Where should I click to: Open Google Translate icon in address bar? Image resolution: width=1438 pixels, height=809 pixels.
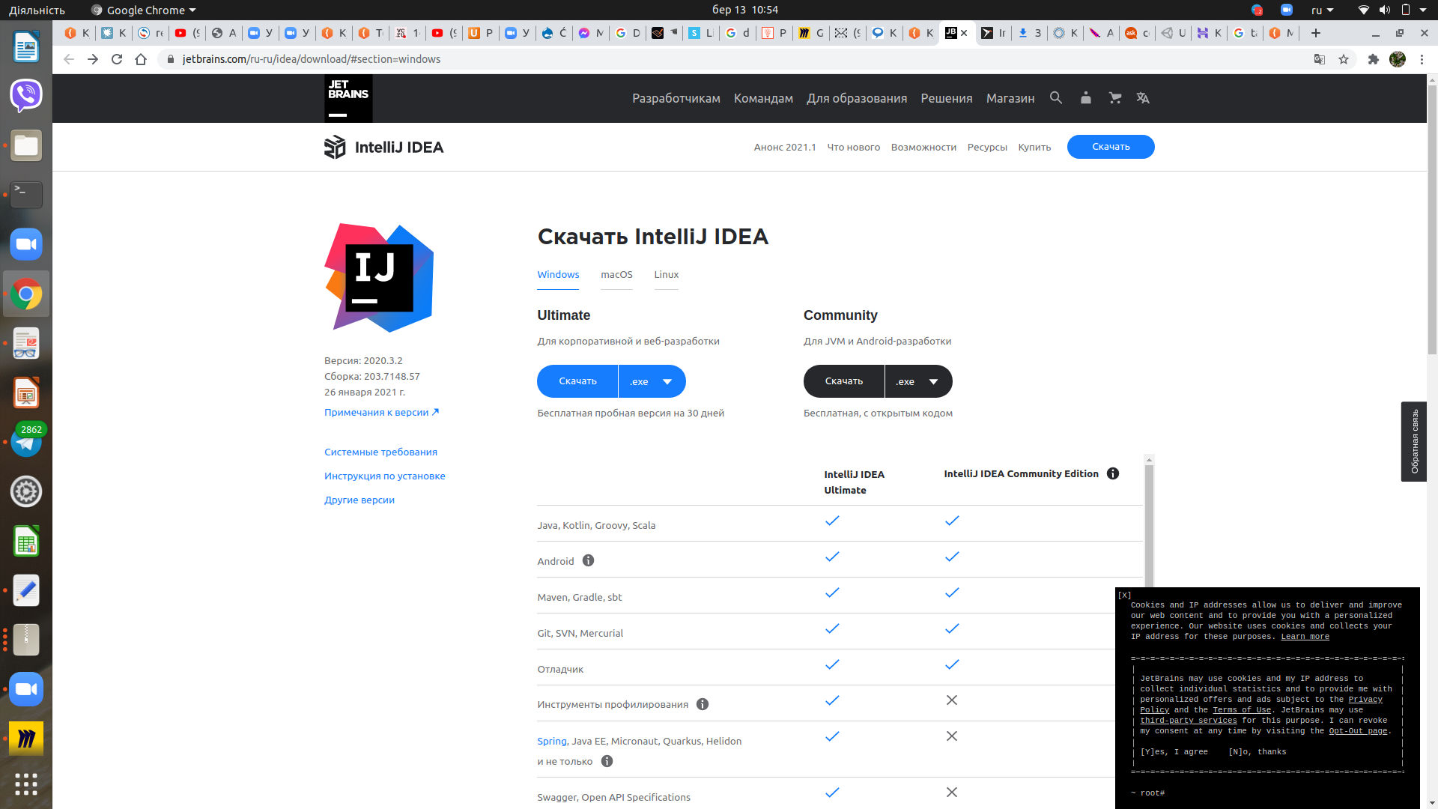coord(1320,59)
